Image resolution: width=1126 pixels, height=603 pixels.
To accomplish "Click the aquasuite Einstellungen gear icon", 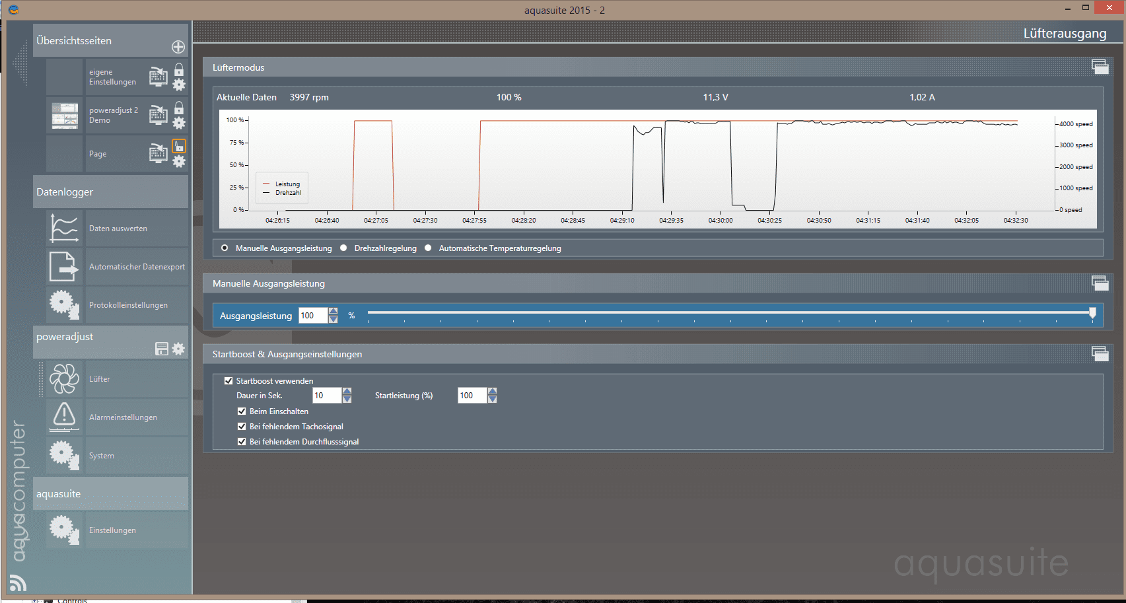I will click(x=64, y=530).
